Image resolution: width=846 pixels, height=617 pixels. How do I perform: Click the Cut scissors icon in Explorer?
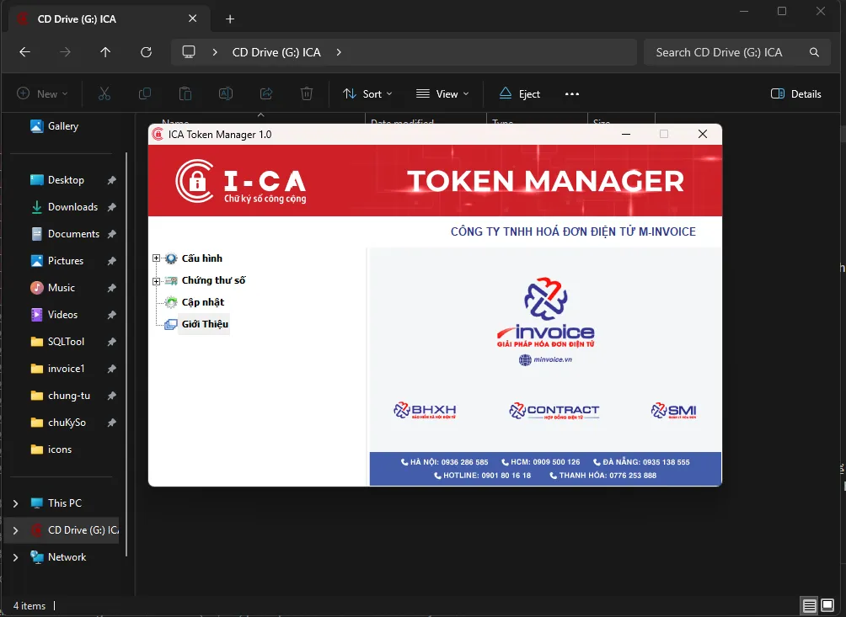[x=104, y=93]
